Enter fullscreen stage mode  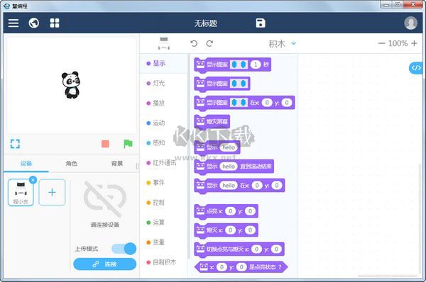point(15,144)
